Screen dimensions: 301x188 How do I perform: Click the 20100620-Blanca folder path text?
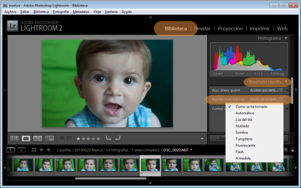point(88,150)
